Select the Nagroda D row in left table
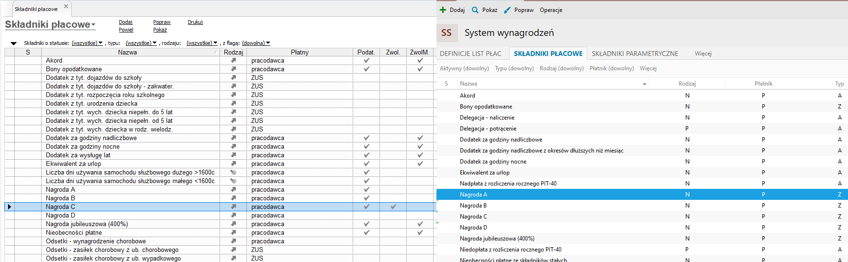848x262 pixels. (220, 216)
